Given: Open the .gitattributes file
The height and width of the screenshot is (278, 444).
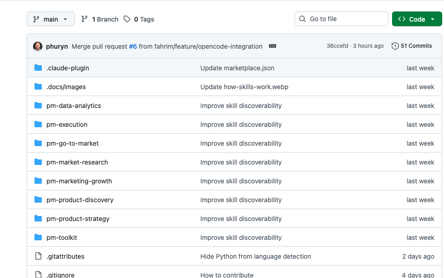Looking at the screenshot, I should [x=65, y=256].
